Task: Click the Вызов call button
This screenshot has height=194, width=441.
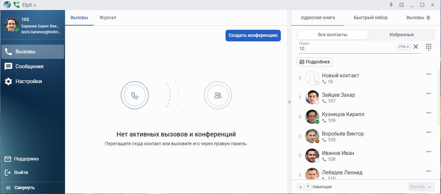Action: pyautogui.click(x=421, y=187)
